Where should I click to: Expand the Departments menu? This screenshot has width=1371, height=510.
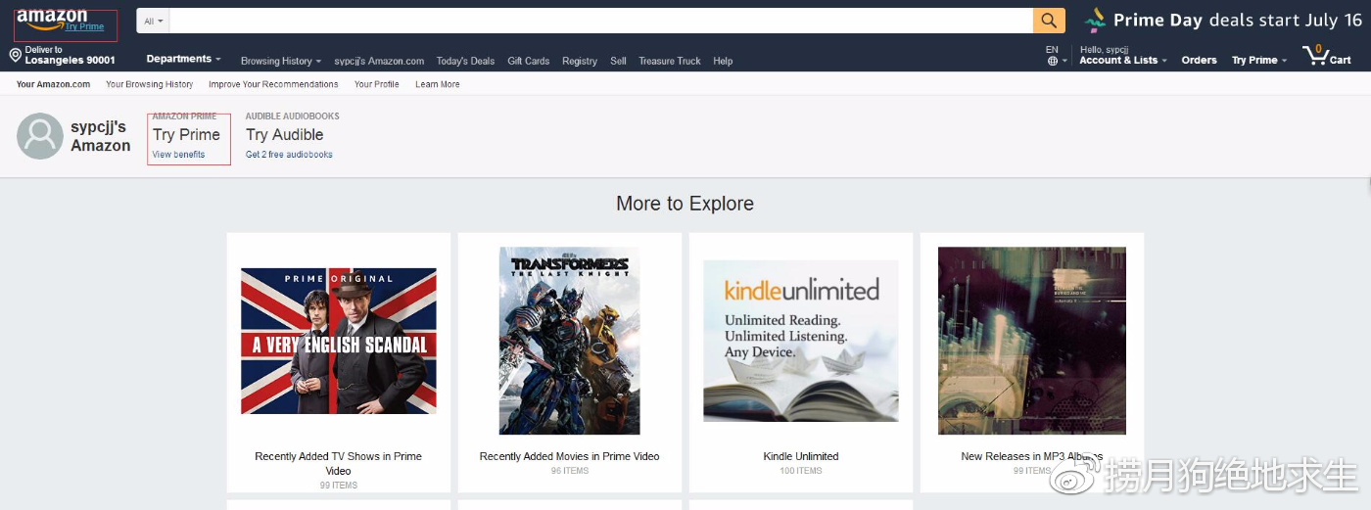pyautogui.click(x=183, y=60)
